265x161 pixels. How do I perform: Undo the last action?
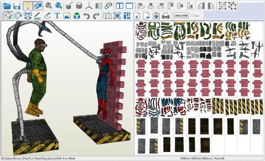point(86,16)
